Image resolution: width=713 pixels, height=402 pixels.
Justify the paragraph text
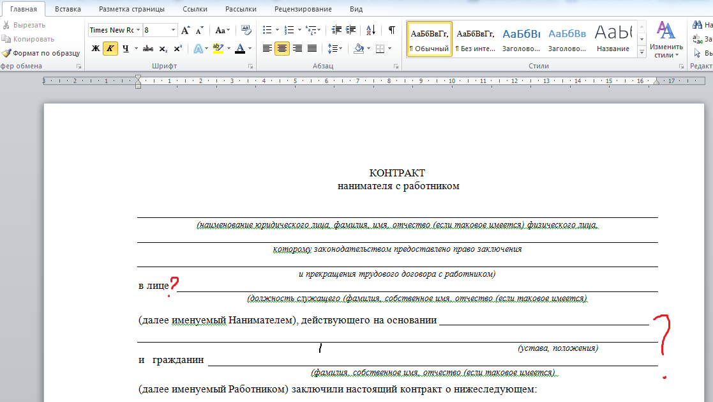(x=312, y=49)
